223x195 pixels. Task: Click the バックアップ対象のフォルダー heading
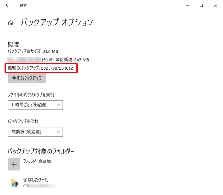(41, 151)
